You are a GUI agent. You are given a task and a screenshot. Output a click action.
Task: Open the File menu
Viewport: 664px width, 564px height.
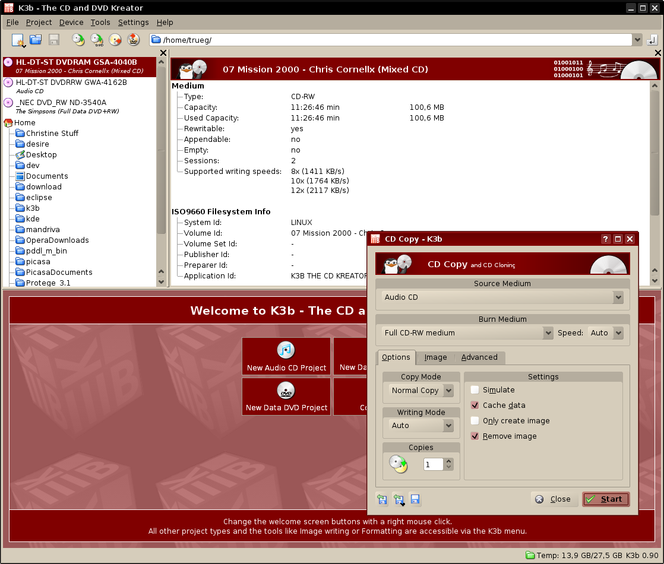point(12,23)
